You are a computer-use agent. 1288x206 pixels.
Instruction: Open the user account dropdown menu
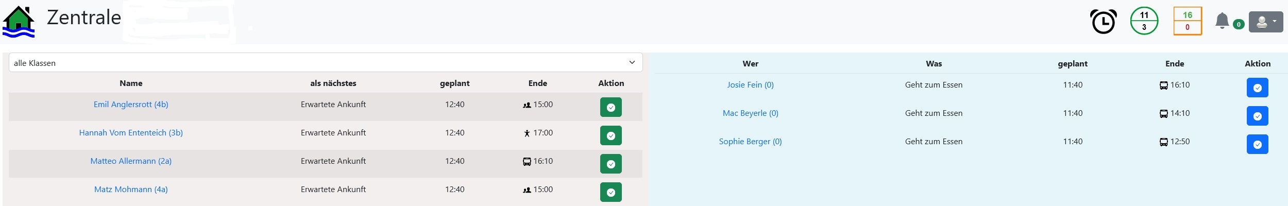click(1265, 22)
